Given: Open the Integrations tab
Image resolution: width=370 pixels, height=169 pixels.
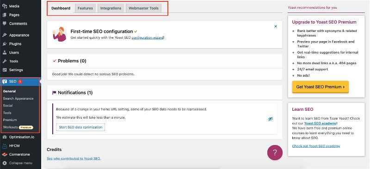Looking at the screenshot, I should (111, 8).
